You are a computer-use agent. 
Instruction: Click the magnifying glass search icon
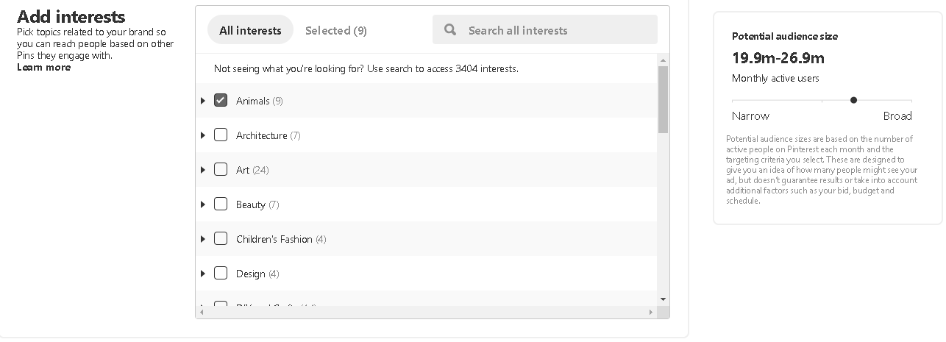(450, 30)
